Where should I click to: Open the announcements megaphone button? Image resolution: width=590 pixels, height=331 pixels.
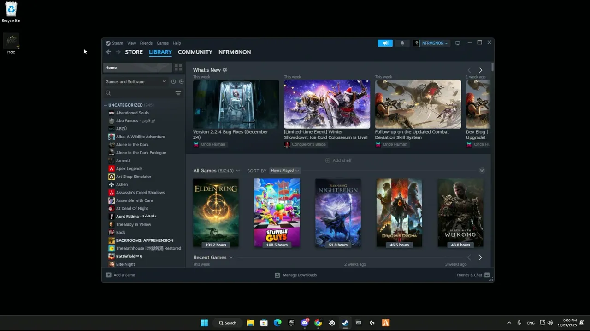coord(385,43)
